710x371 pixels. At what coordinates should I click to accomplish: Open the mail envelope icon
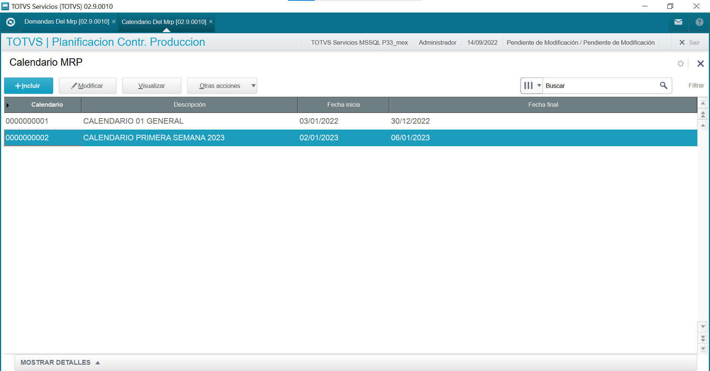tap(678, 22)
